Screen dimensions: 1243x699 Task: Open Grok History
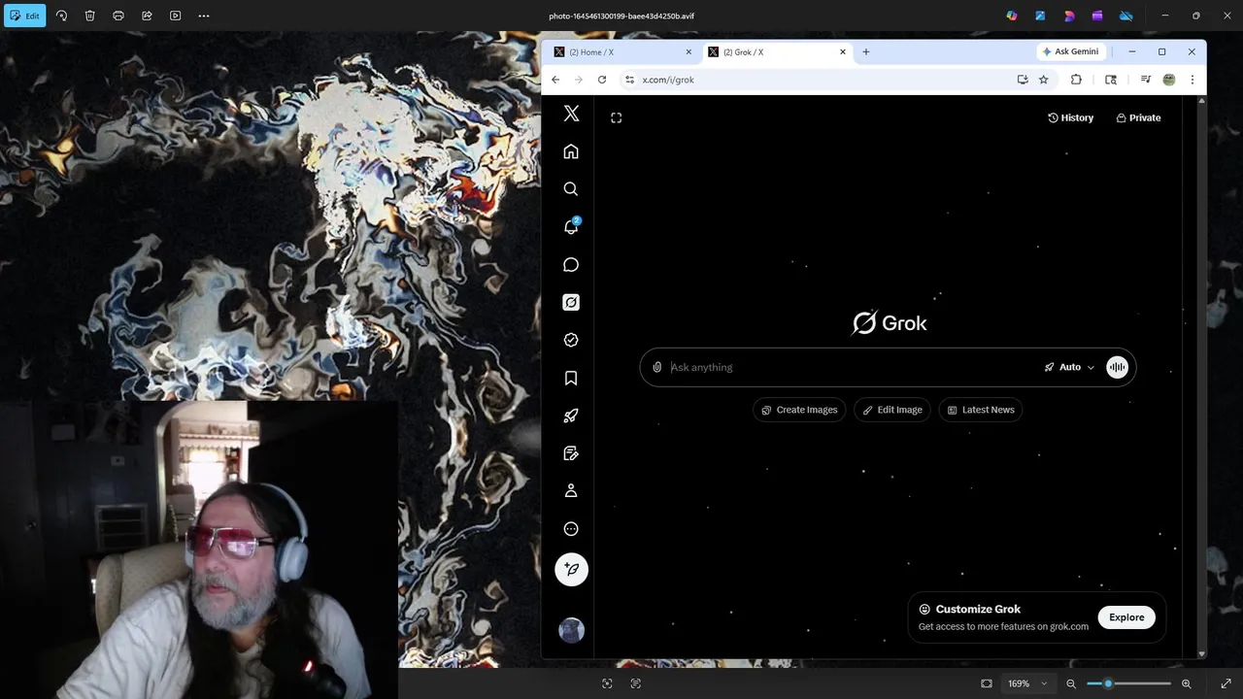tap(1070, 117)
